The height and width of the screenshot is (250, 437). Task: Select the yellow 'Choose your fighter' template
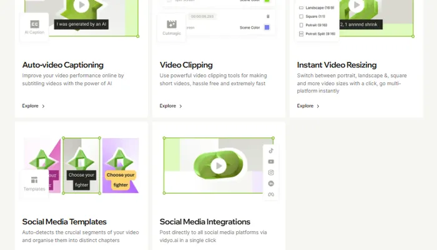[120, 179]
